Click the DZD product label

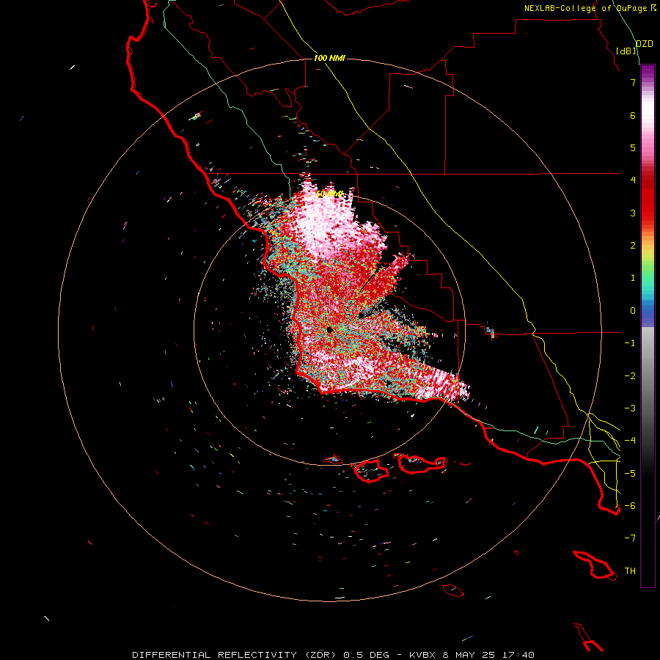tap(645, 44)
